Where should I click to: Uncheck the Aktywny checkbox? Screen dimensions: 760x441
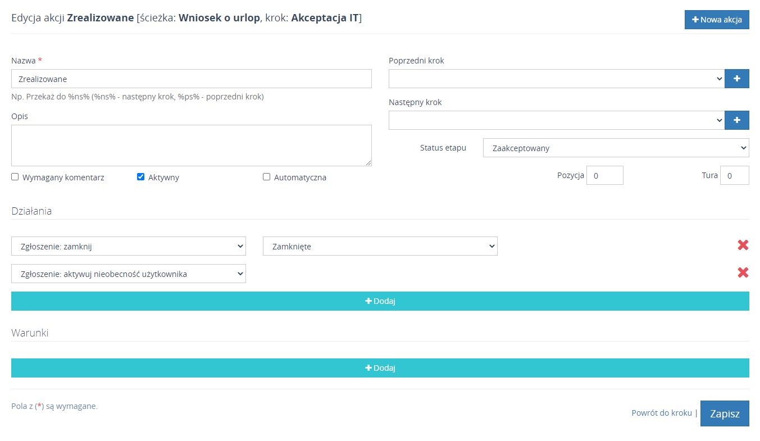(x=141, y=177)
